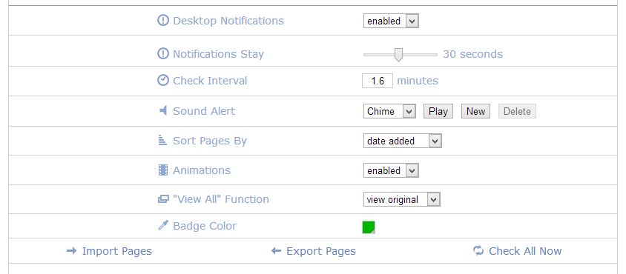This screenshot has width=626, height=274.
Task: Click the Sort Pages By bars icon
Action: tap(162, 141)
